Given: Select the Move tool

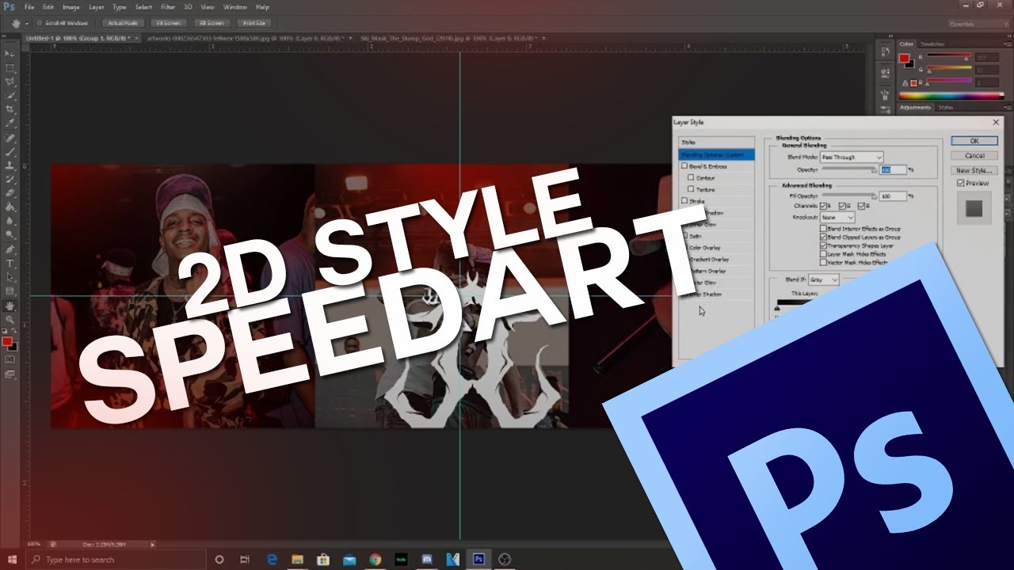Looking at the screenshot, I should [x=10, y=53].
